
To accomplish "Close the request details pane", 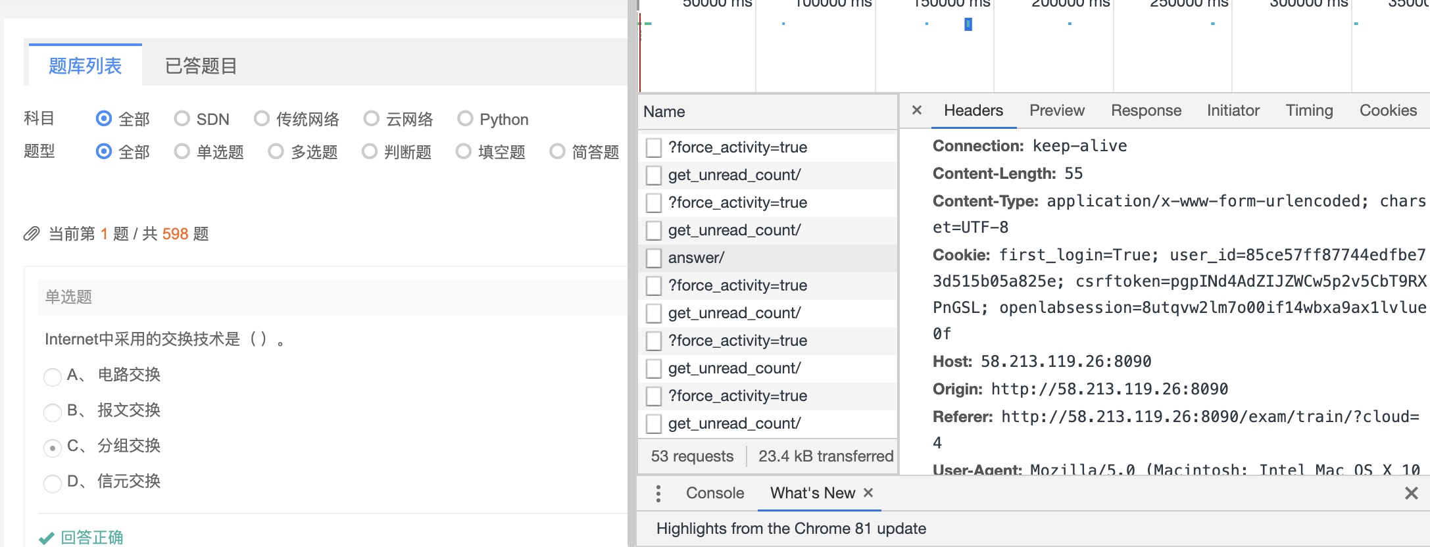I will pos(917,110).
